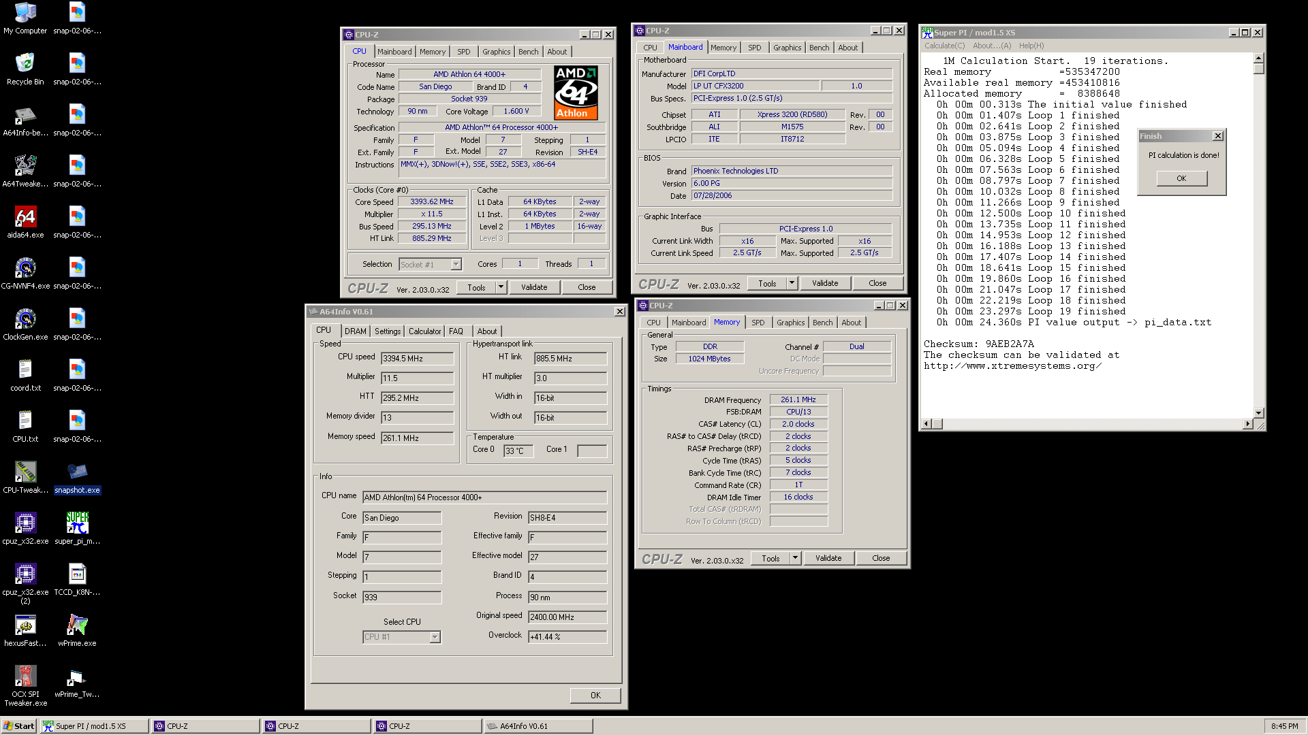Viewport: 1308px width, 735px height.
Task: Select coord.txt file icon
Action: click(25, 376)
